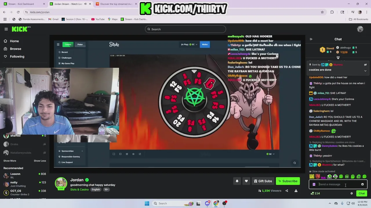Viewport: 371px width, 208px height.
Task: Switch to the Discover the top streamed tab
Action: point(116,4)
